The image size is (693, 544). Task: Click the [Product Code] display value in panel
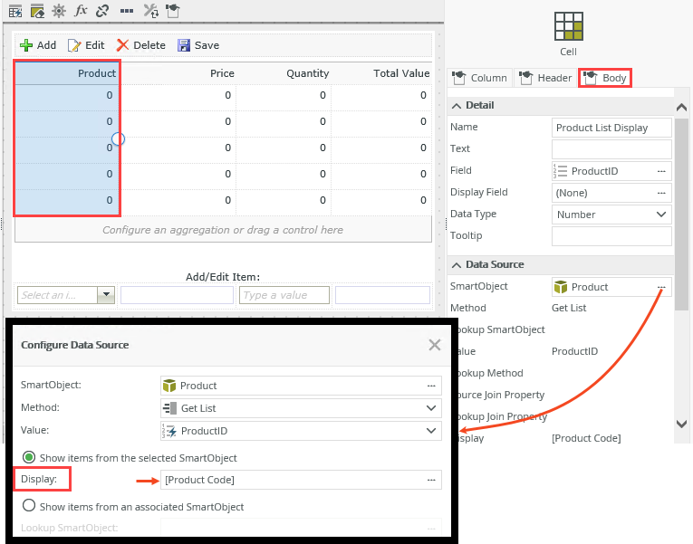(586, 438)
